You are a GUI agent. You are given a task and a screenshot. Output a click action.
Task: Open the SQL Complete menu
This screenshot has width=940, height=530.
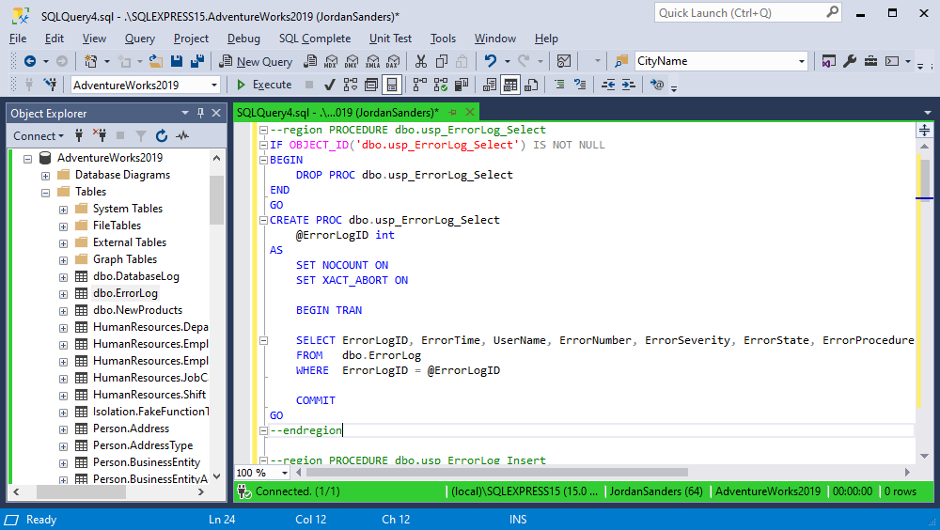(315, 39)
